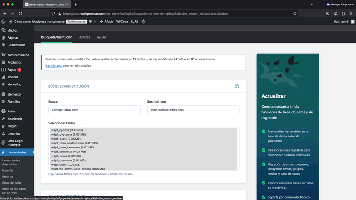Open browser hamburger menu

pyautogui.click(x=351, y=14)
